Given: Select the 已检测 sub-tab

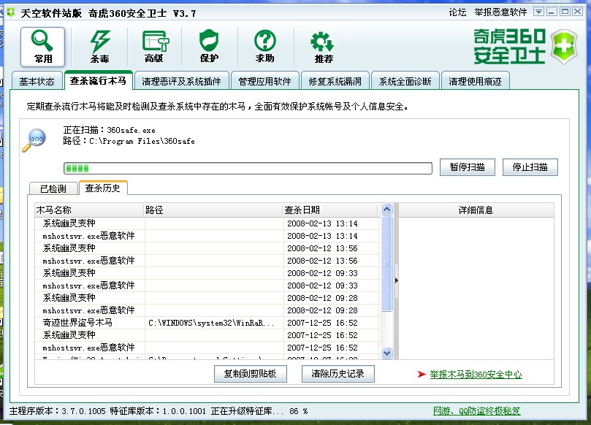Looking at the screenshot, I should (53, 188).
